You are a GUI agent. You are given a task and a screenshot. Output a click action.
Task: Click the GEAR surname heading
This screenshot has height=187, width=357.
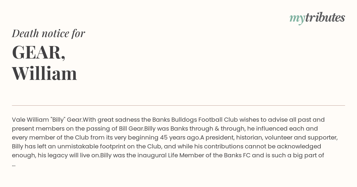[x=39, y=52]
